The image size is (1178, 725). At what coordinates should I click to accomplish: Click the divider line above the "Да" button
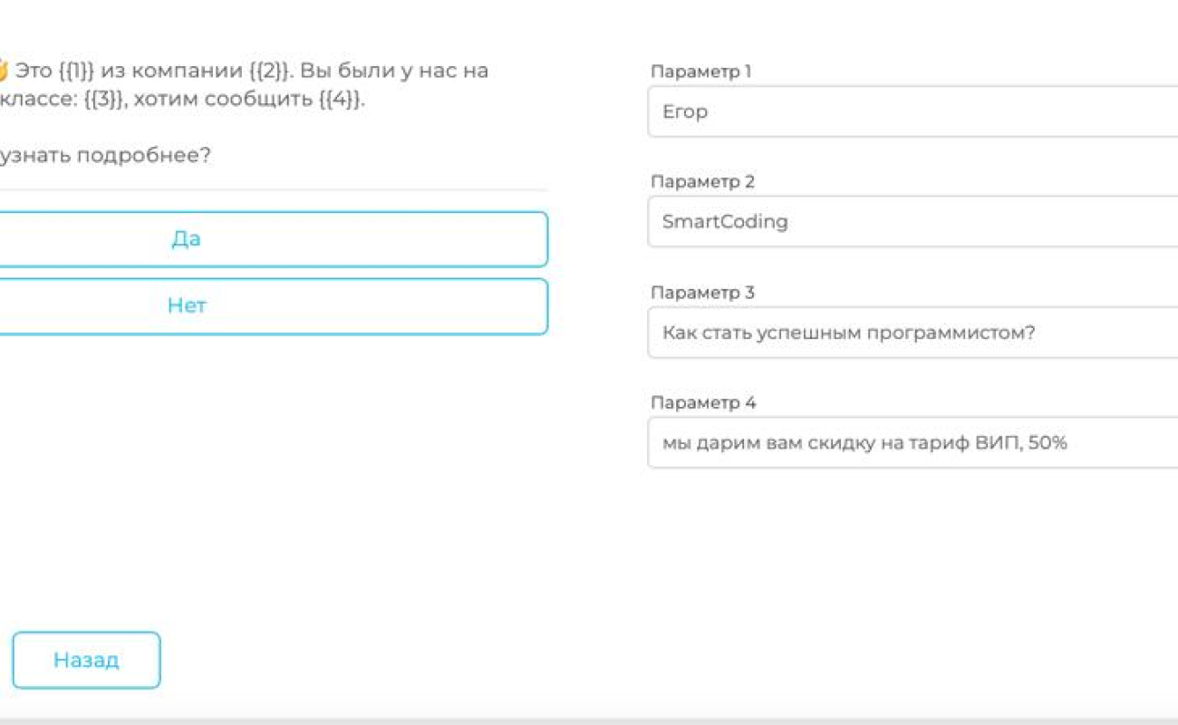pyautogui.click(x=272, y=190)
